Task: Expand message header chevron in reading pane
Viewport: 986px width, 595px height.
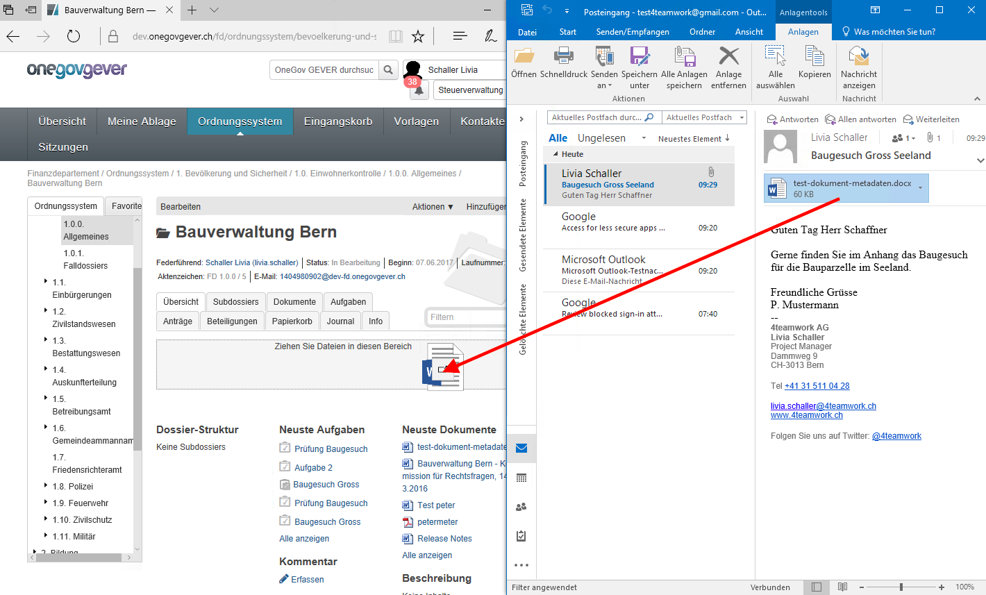Action: 980,160
